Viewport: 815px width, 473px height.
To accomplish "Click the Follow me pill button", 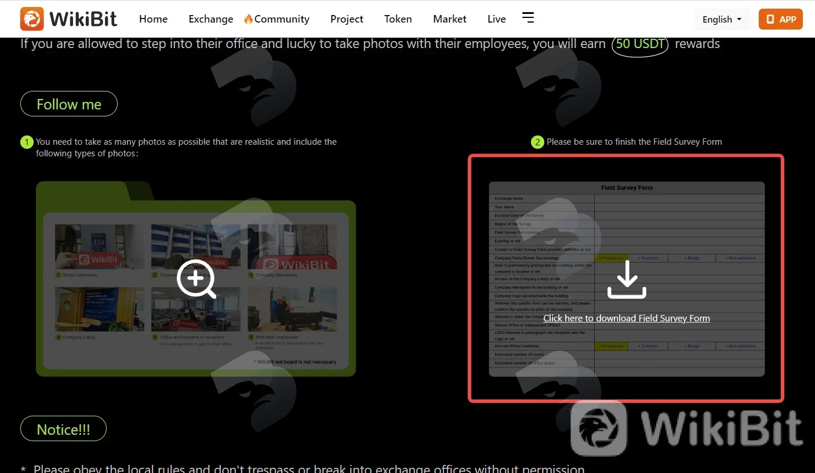I will [x=69, y=104].
